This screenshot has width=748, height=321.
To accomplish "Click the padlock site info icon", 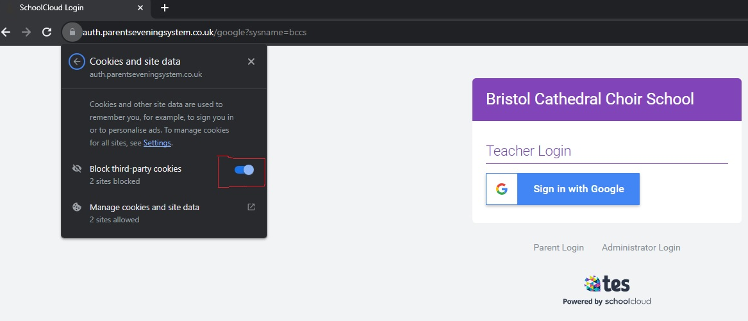I will pos(72,32).
